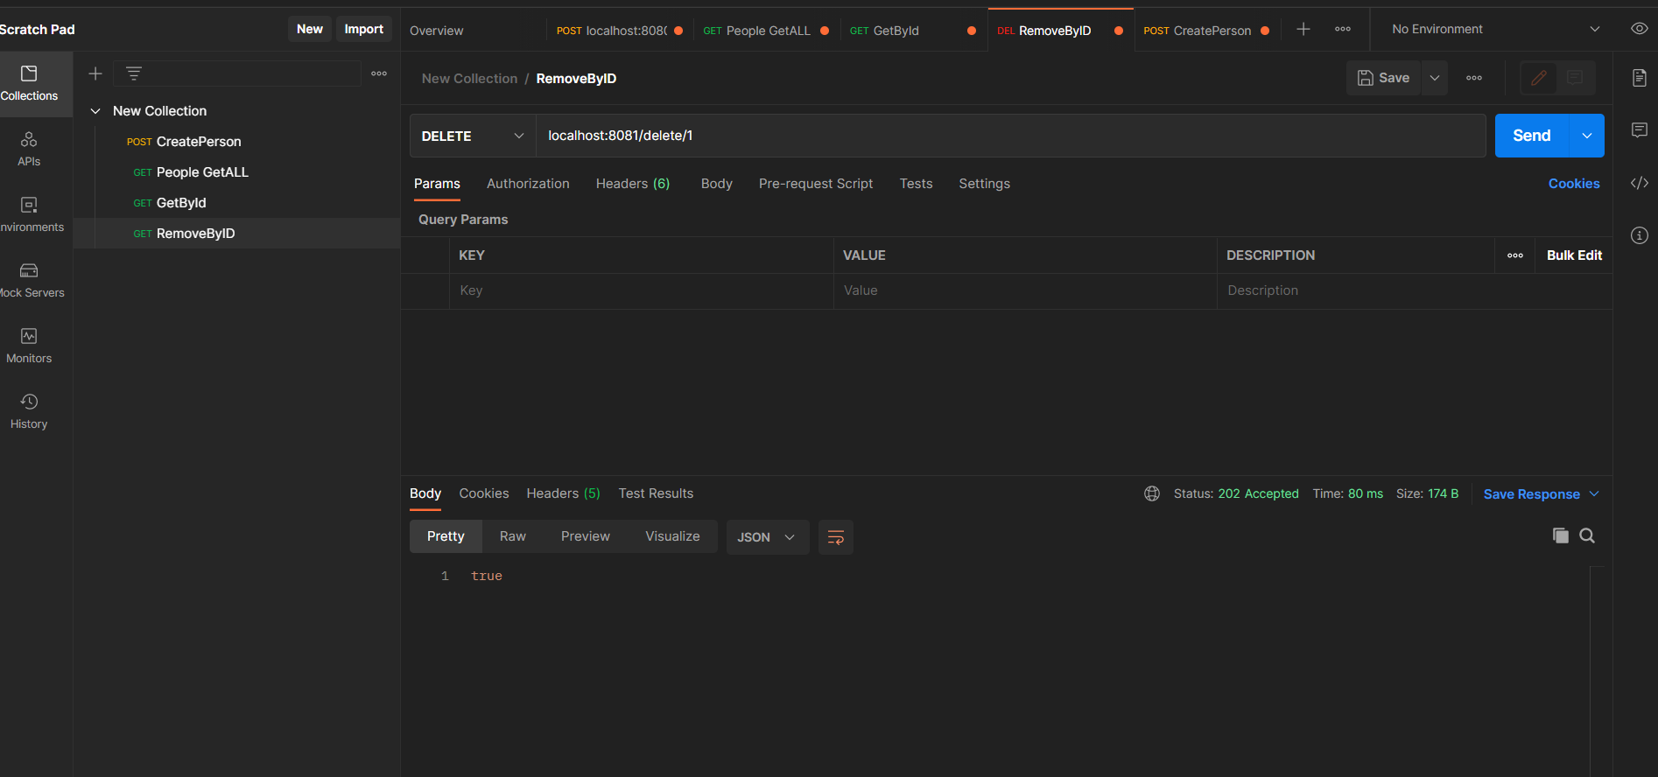The width and height of the screenshot is (1658, 777).
Task: Open collections panel more options menu
Action: [379, 73]
